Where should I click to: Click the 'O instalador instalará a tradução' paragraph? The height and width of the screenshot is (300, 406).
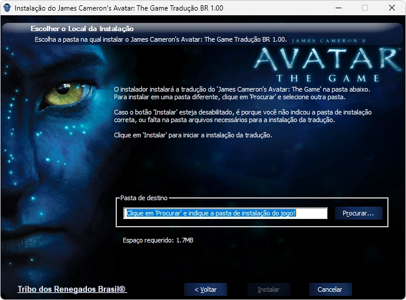point(242,93)
